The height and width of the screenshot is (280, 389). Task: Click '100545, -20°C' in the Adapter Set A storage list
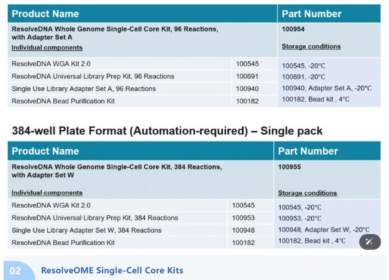[303, 66]
